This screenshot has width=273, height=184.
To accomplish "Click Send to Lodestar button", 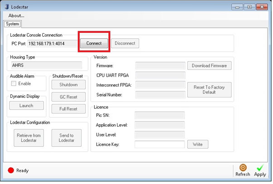I will coord(67,138).
